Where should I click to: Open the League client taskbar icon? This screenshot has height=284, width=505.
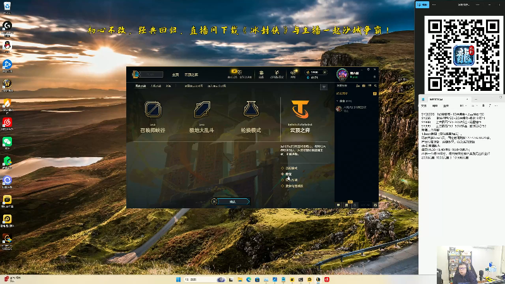coord(318,280)
